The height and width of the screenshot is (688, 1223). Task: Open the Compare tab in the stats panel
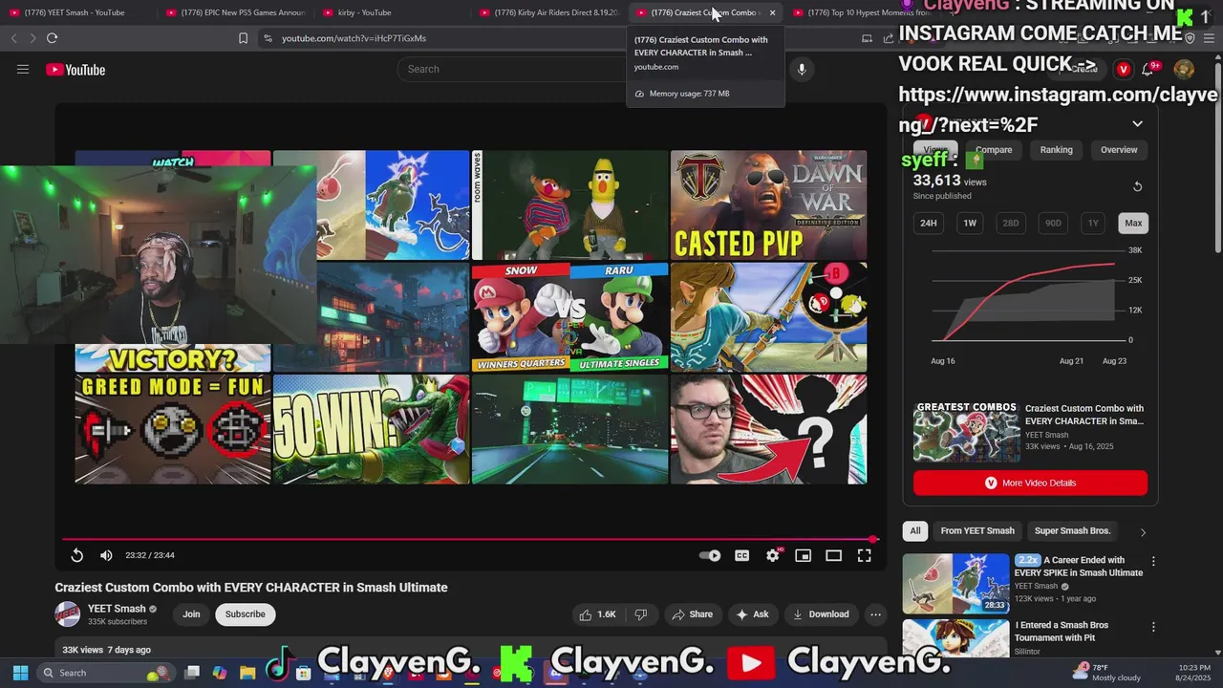[x=994, y=150]
